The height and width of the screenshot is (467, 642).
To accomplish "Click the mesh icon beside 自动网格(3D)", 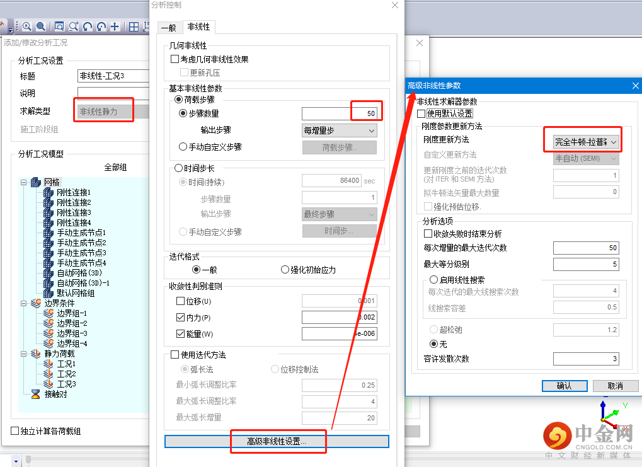I will pyautogui.click(x=49, y=273).
